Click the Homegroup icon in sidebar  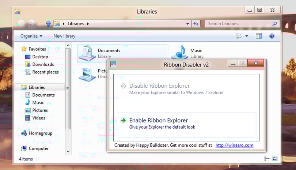24,133
